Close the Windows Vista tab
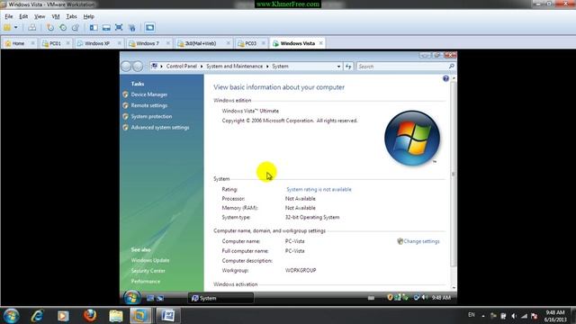 click(320, 43)
